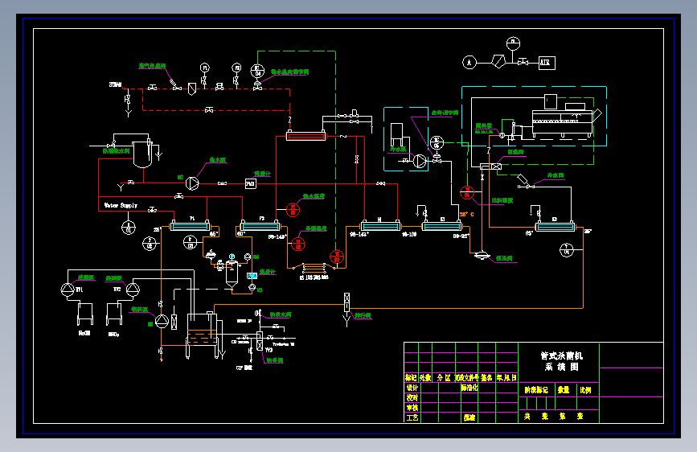Click the Water Supply label
Image resolution: width=697 pixels, height=452 pixels.
click(121, 205)
